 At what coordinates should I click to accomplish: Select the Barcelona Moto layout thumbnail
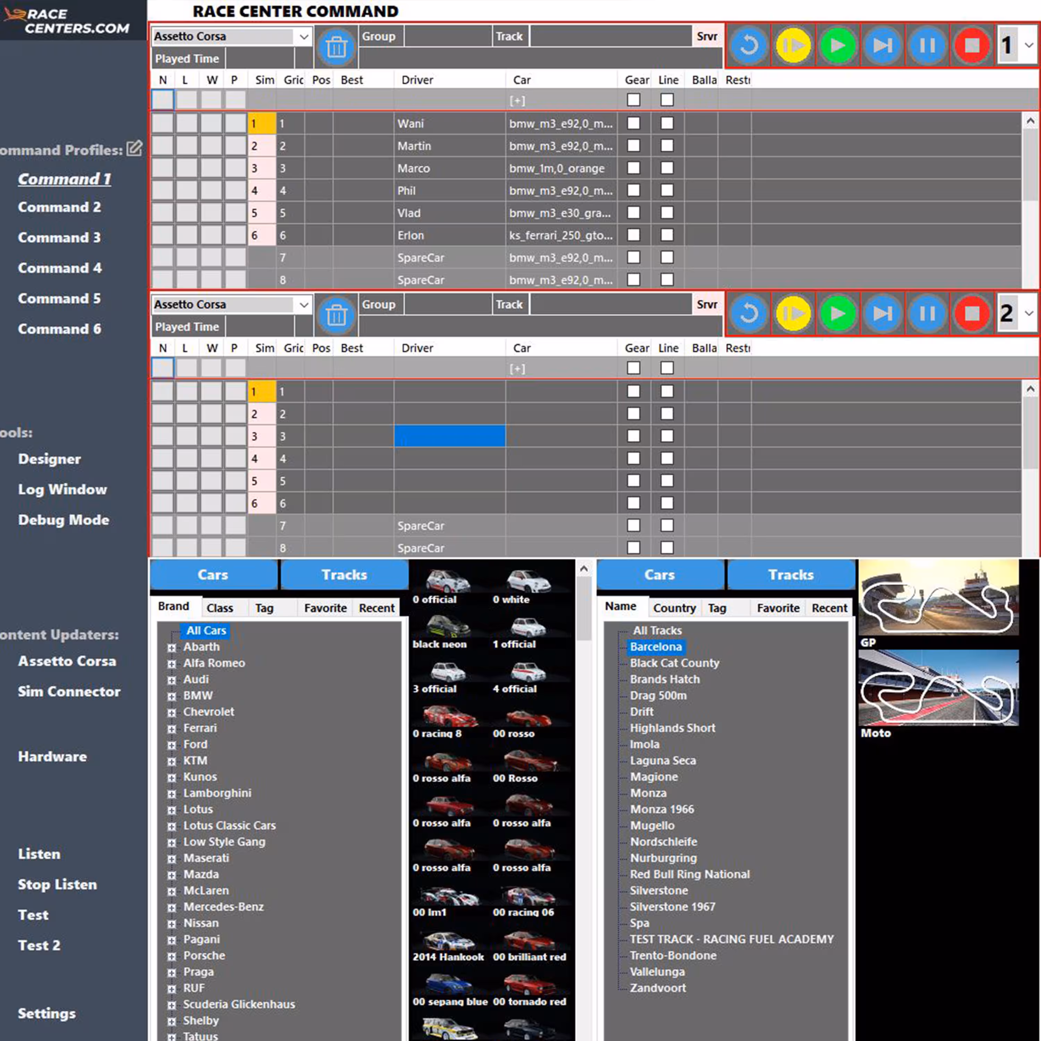point(938,687)
